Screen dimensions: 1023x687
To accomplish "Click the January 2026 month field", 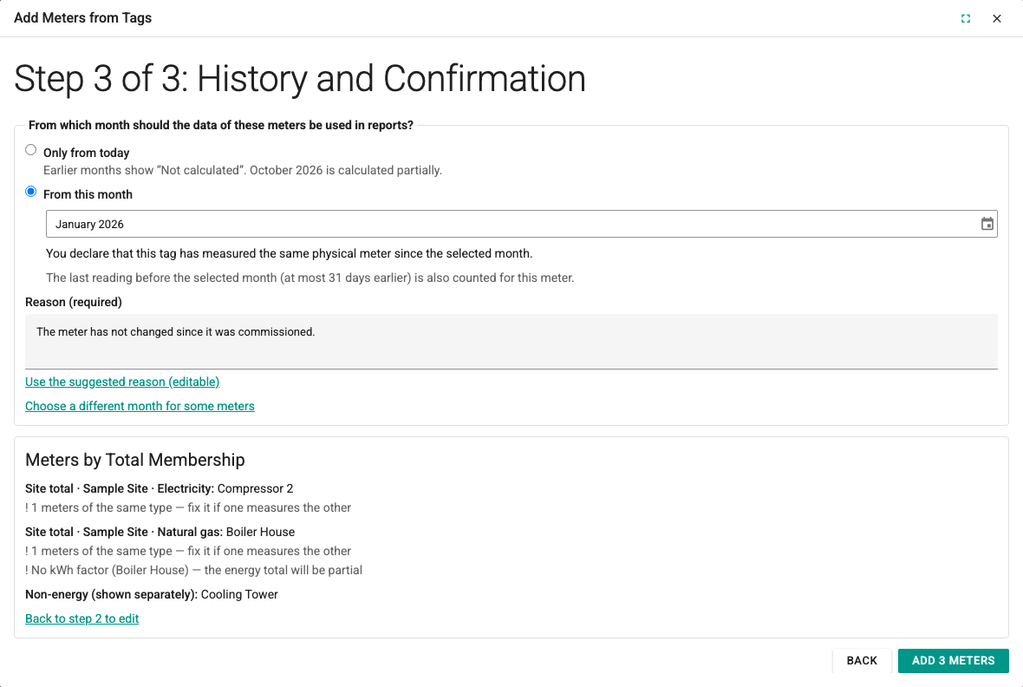I will point(521,224).
